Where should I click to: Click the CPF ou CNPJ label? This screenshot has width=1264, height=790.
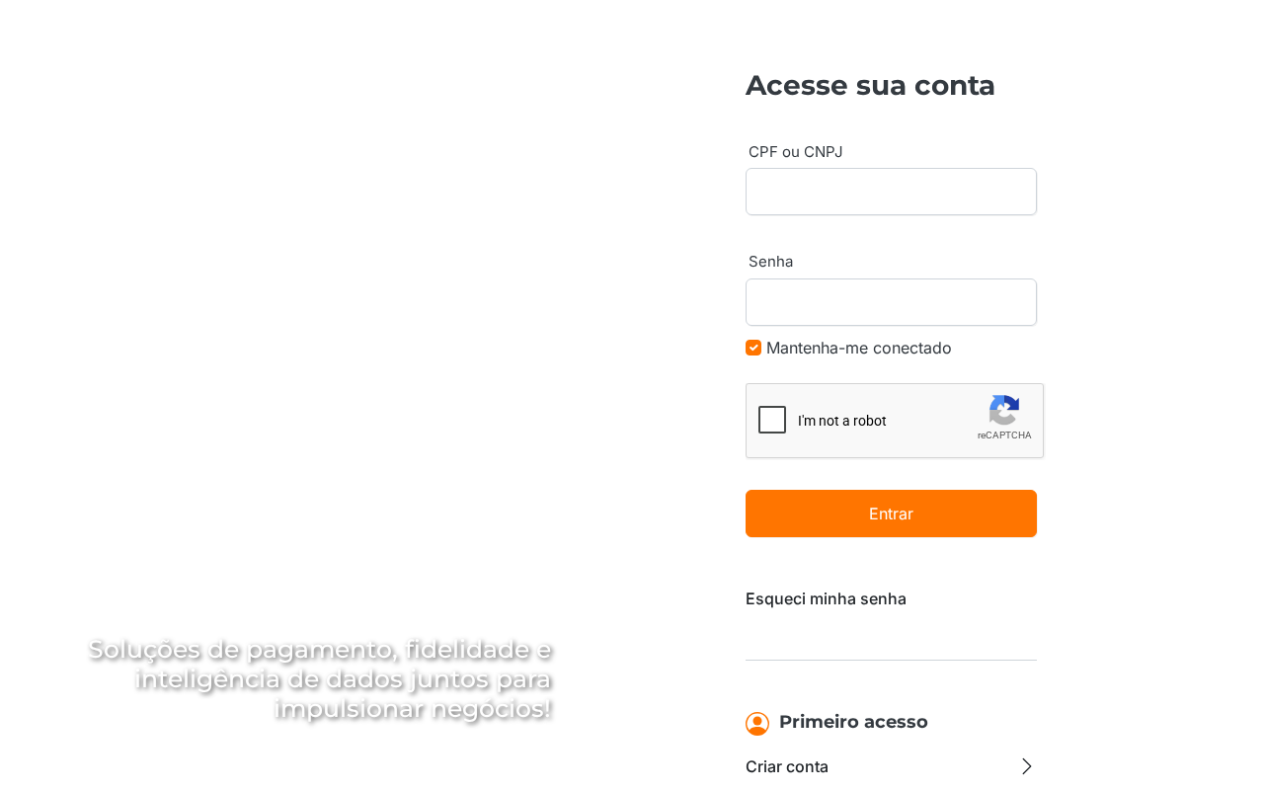[795, 152]
